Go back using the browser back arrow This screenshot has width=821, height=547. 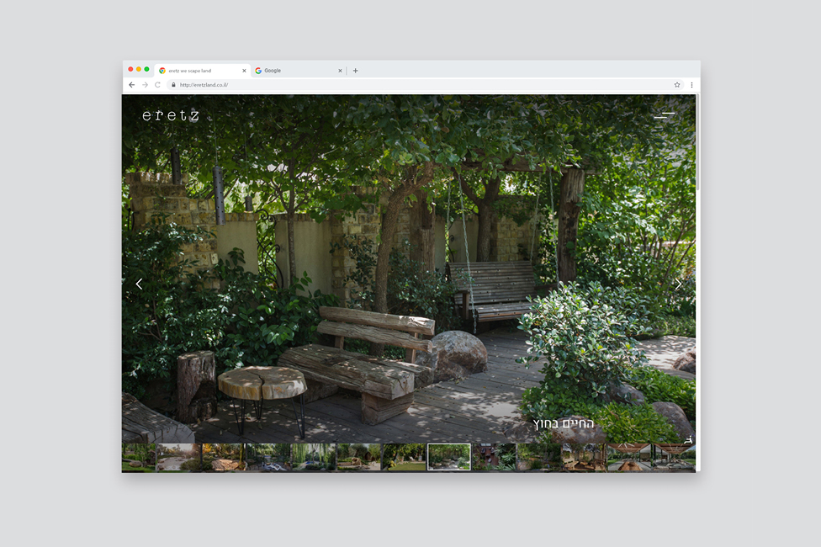[132, 84]
